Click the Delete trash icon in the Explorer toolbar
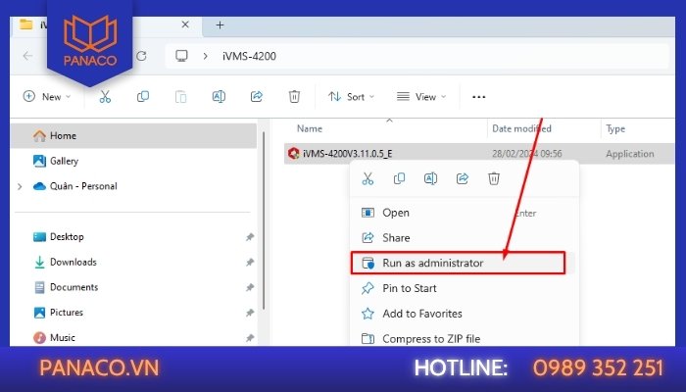This screenshot has width=686, height=392. 294,97
